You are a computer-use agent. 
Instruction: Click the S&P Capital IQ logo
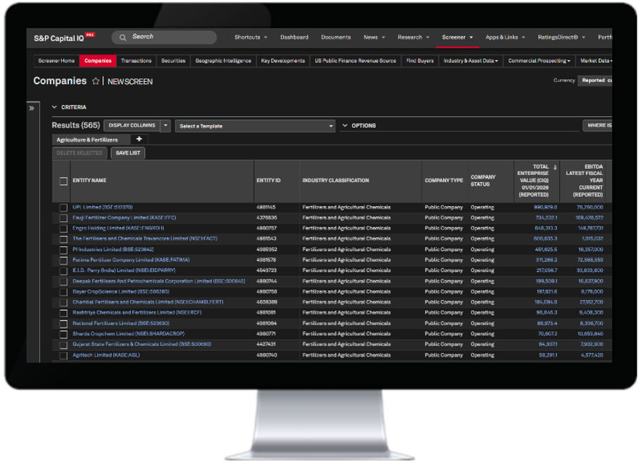[x=64, y=38]
